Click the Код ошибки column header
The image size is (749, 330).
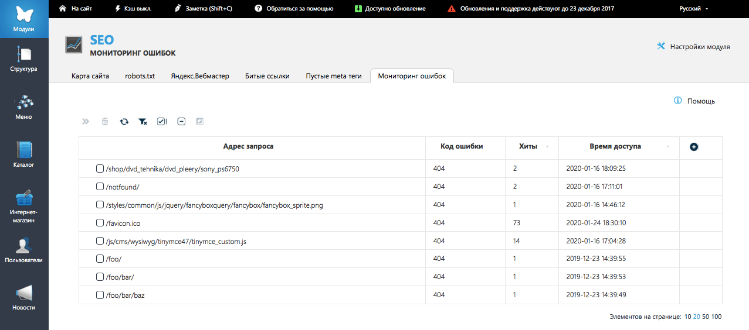(462, 146)
